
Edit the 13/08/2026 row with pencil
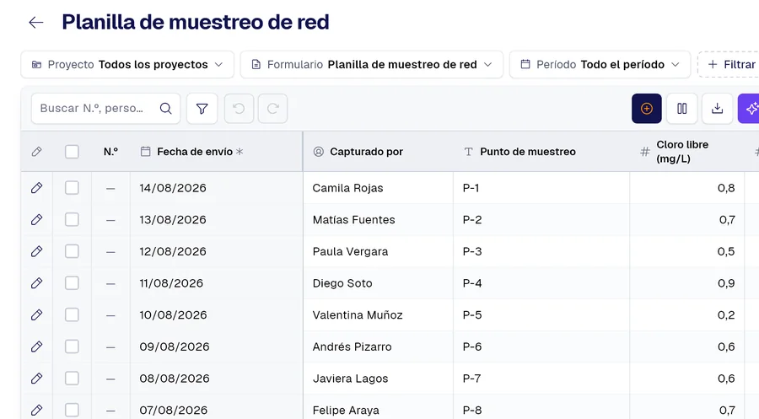(37, 220)
